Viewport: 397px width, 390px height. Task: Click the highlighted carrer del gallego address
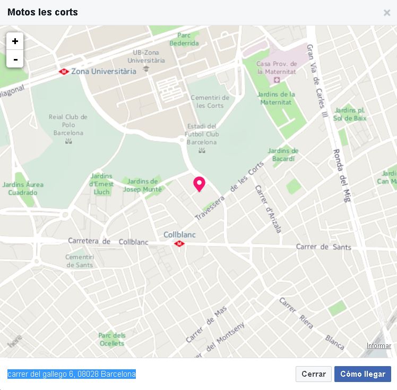[x=72, y=374]
